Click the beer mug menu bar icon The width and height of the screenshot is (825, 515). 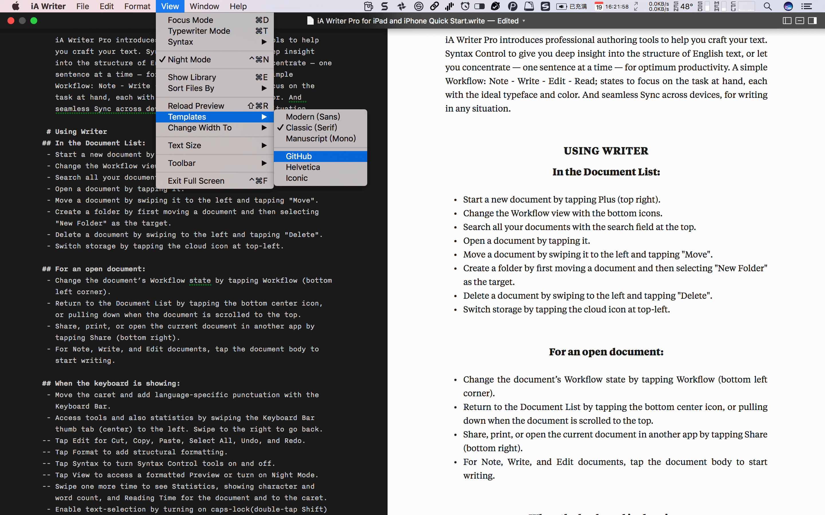368,6
